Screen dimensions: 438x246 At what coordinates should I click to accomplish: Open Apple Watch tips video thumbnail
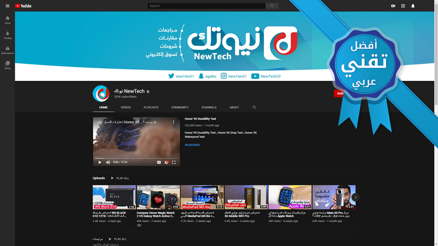[290, 197]
